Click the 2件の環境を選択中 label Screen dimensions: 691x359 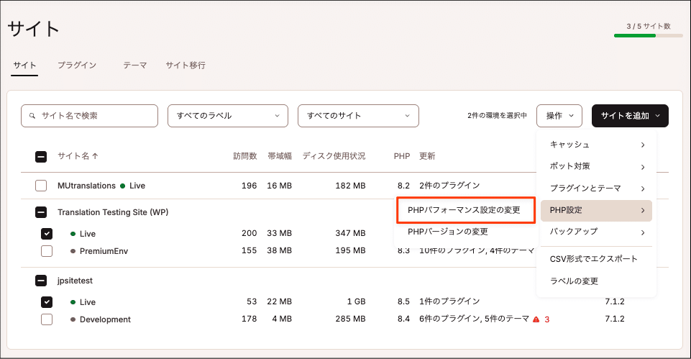pyautogui.click(x=497, y=116)
